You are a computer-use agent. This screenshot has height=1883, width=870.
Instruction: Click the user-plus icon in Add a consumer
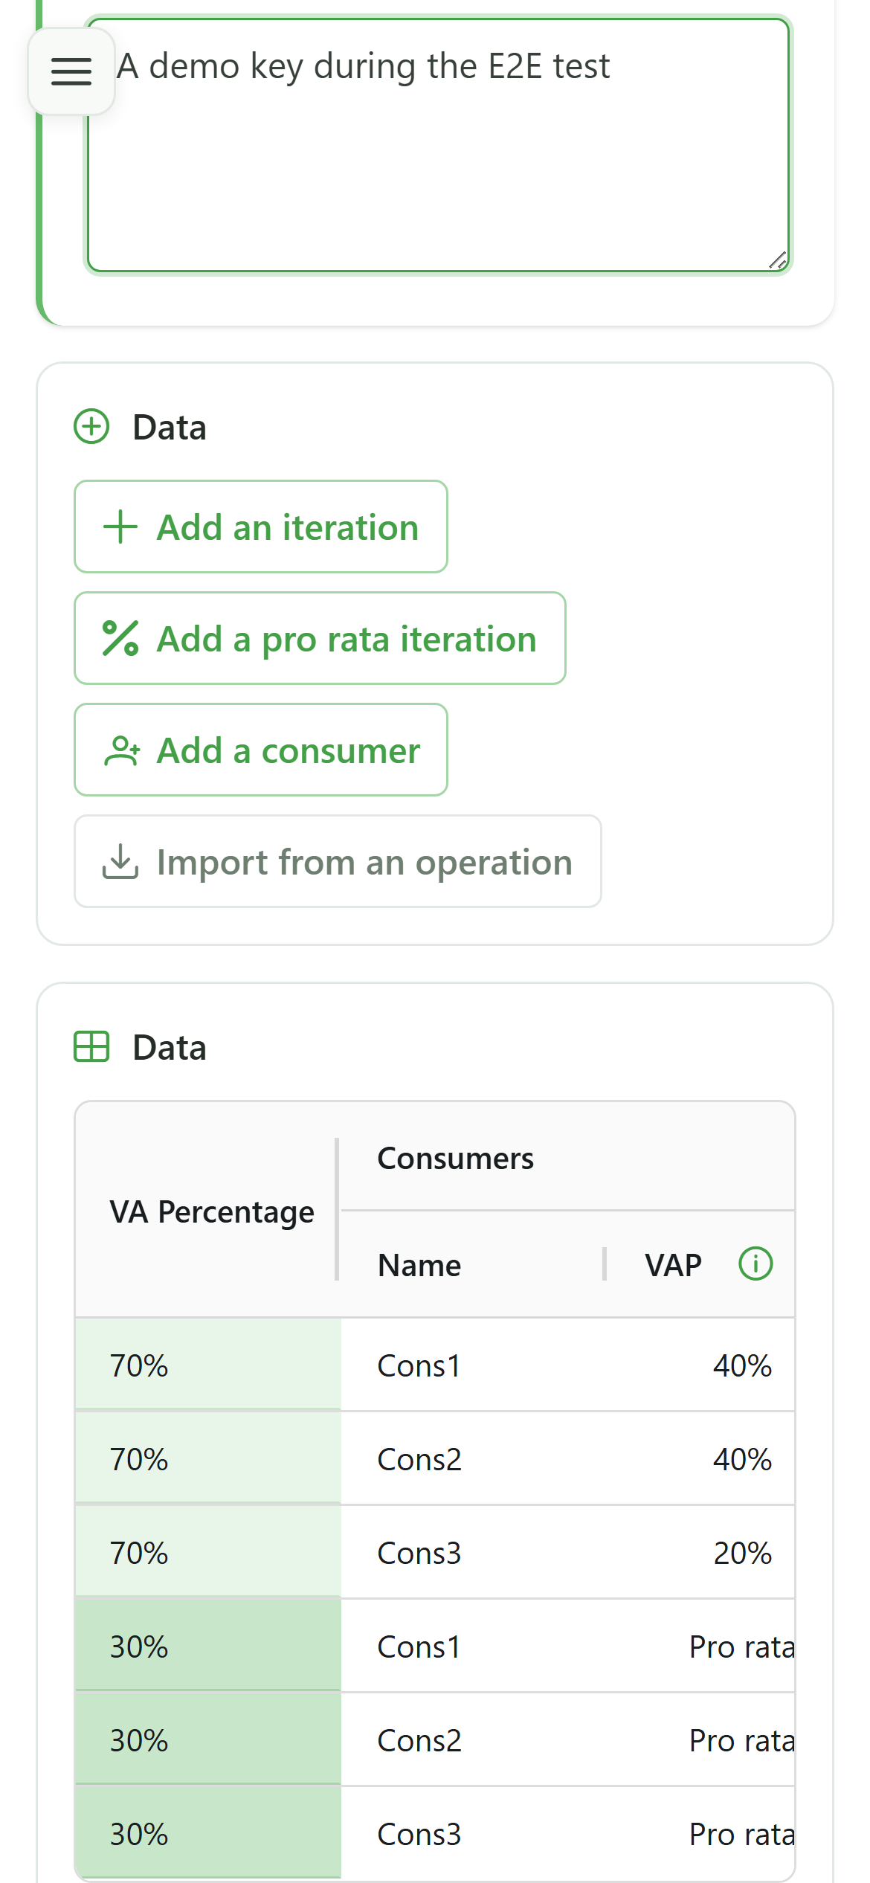tap(121, 750)
